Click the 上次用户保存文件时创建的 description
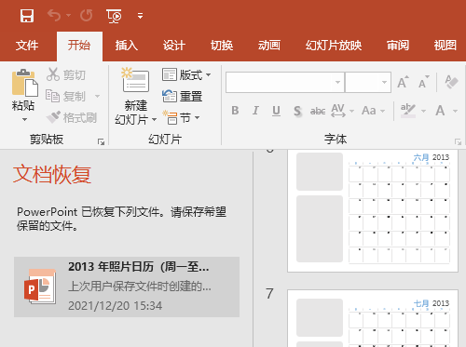The width and height of the screenshot is (466, 347). click(x=140, y=287)
